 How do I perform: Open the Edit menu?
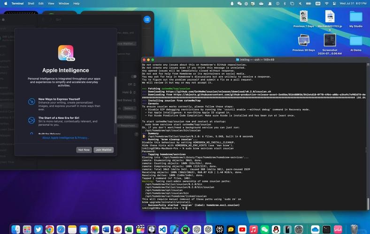tap(41, 4)
